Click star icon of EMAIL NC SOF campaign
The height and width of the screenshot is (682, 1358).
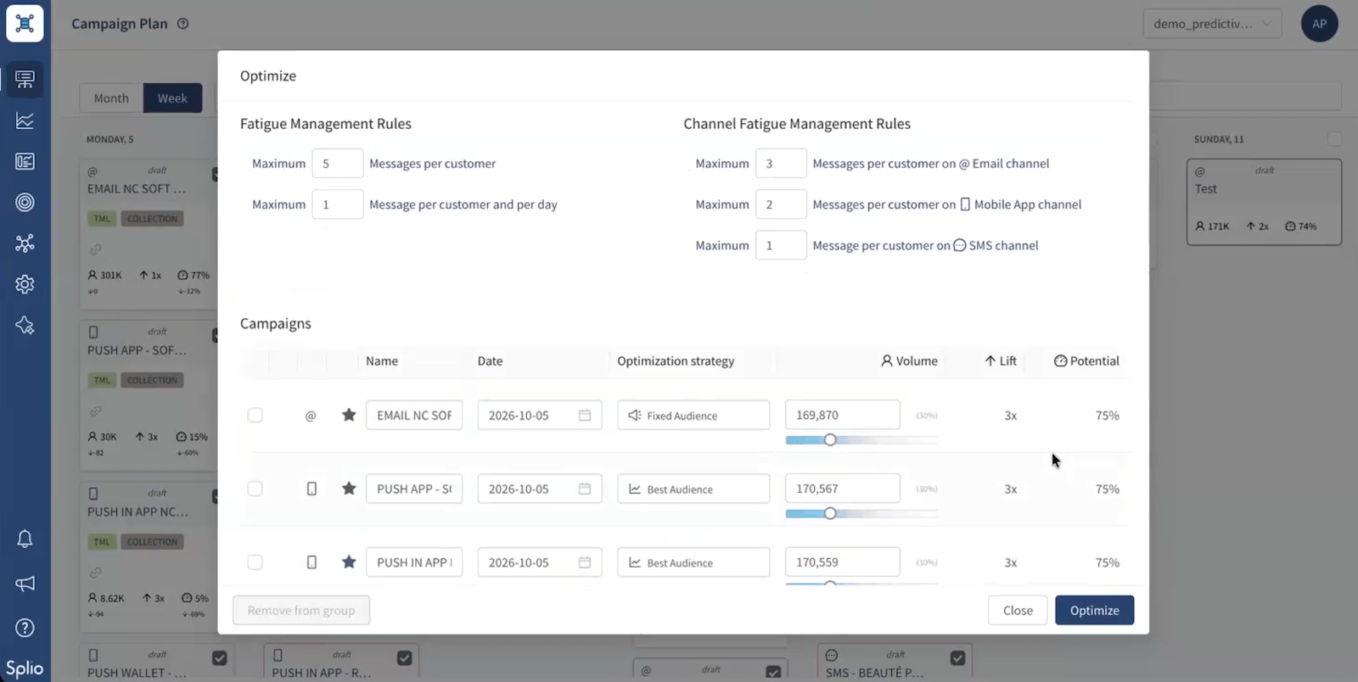[x=349, y=415]
